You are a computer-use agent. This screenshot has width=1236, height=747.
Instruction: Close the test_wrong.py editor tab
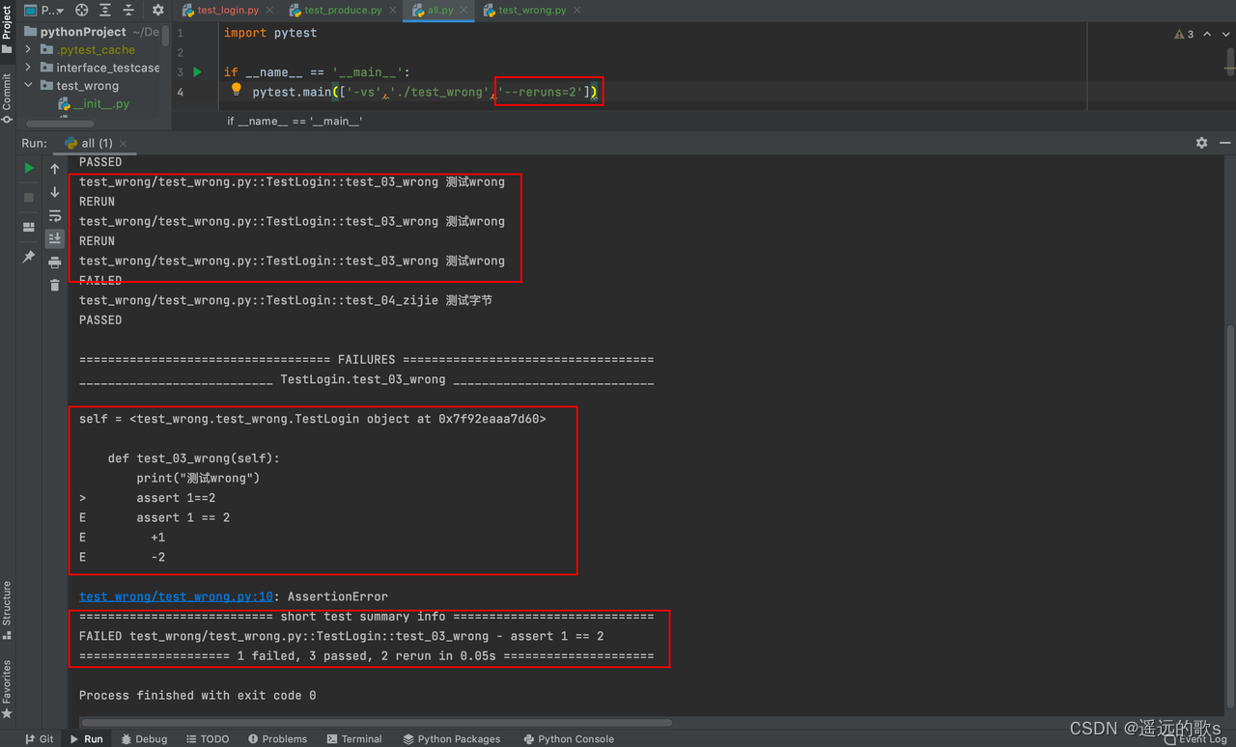tap(577, 10)
